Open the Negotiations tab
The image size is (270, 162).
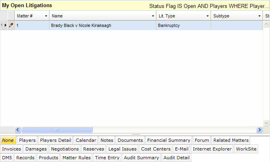pyautogui.click(x=65, y=149)
